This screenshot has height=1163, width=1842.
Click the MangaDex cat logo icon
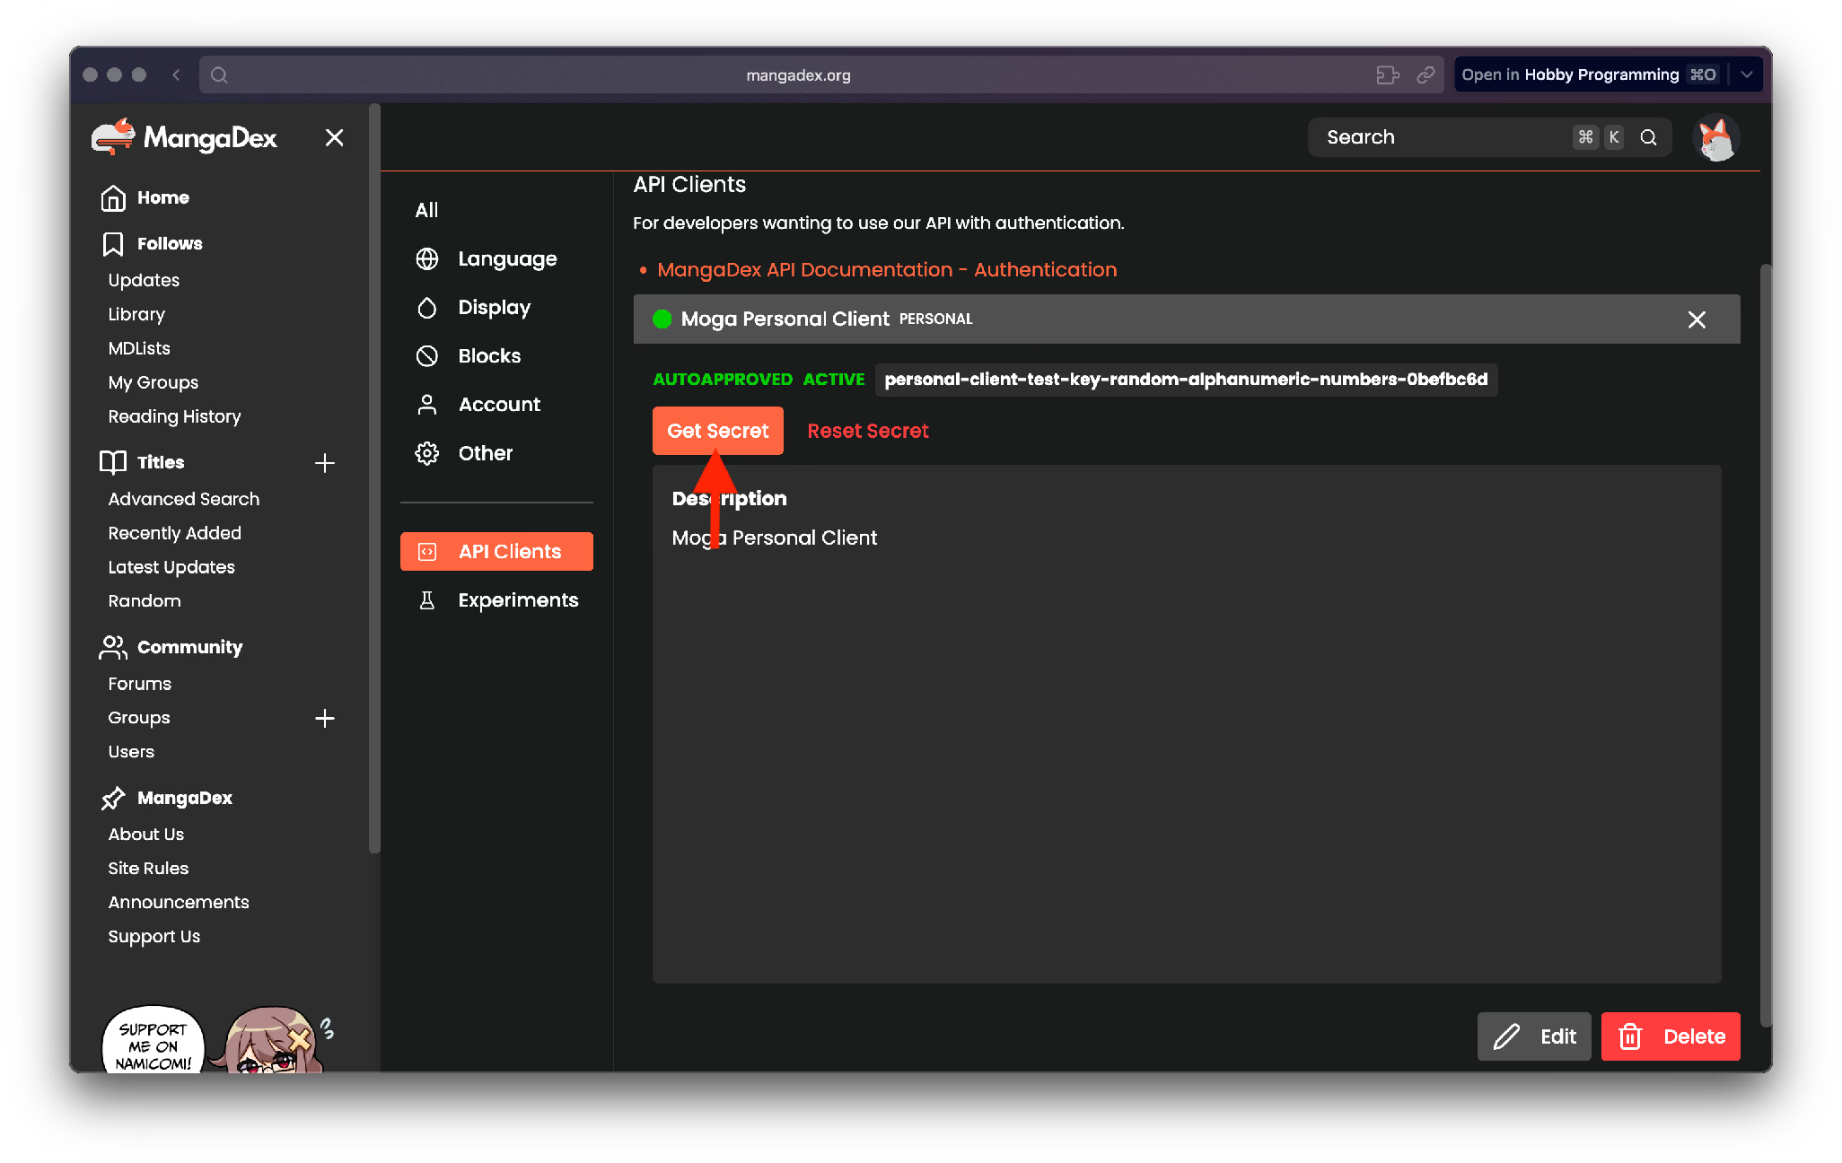click(113, 137)
